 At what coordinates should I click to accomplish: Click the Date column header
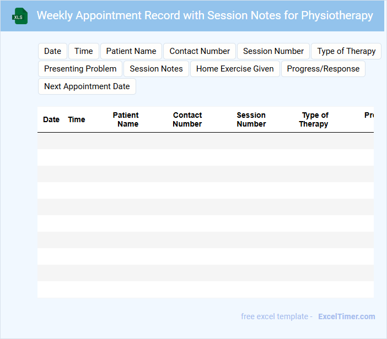[51, 119]
